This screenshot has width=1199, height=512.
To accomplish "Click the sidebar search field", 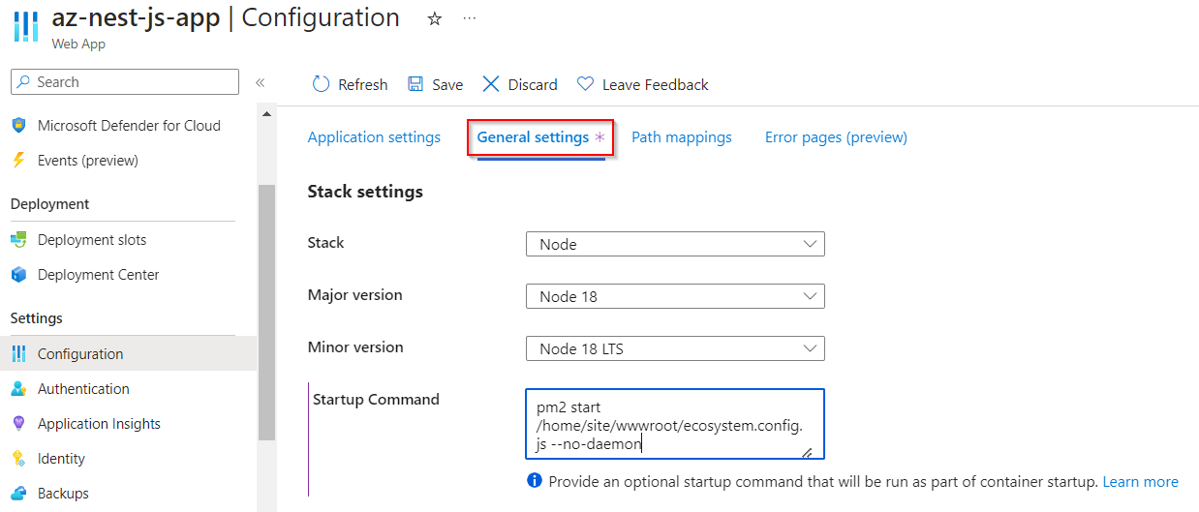I will (x=125, y=82).
